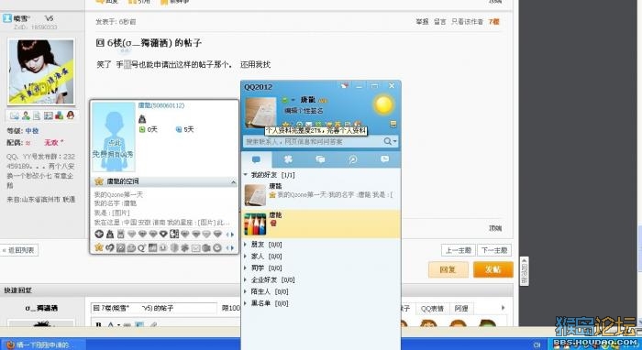Click the CH language indicator in taskbar
This screenshot has width=642, height=350.
pos(537,345)
